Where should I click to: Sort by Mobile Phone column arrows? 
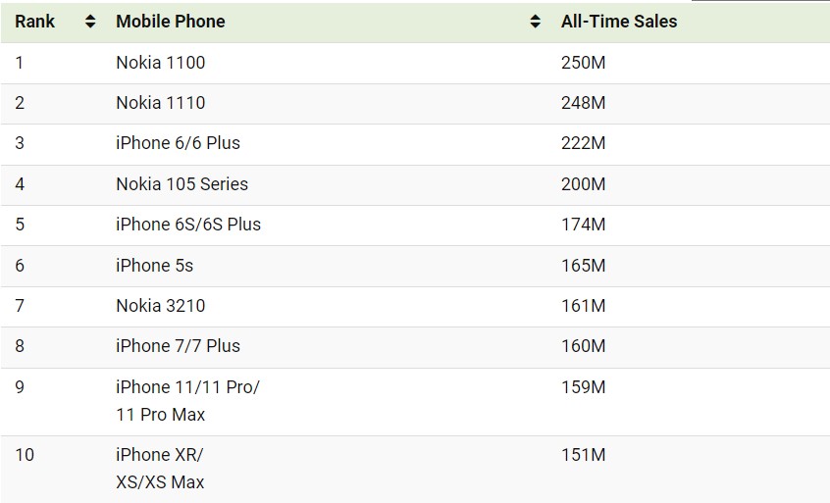click(535, 22)
